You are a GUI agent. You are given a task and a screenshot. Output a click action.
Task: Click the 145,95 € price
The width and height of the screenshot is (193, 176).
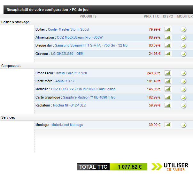click(154, 89)
